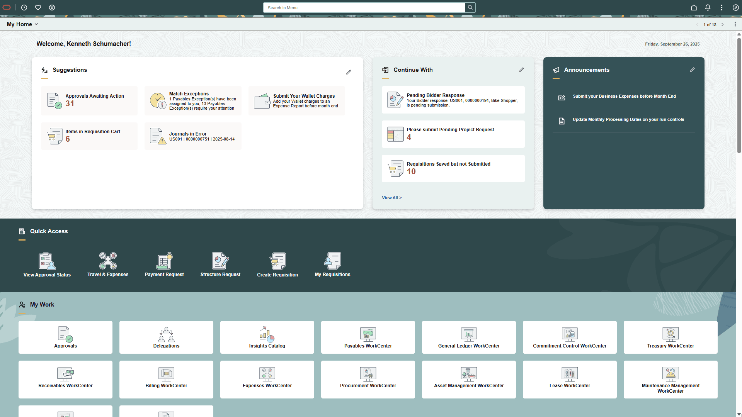Open homepage options kebab menu on right
The image size is (742, 417).
736,24
